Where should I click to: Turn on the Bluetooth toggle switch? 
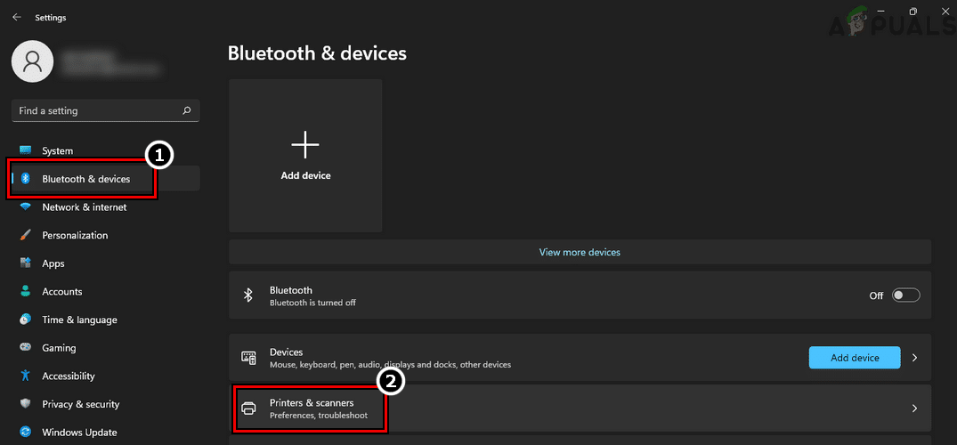click(x=905, y=295)
